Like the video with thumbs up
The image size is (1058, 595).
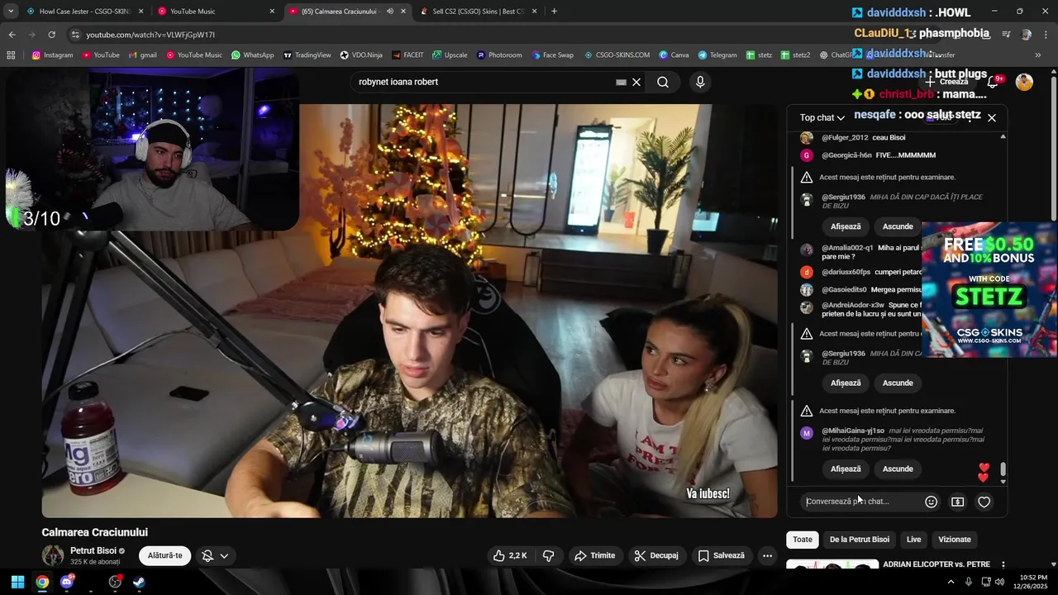pyautogui.click(x=510, y=555)
